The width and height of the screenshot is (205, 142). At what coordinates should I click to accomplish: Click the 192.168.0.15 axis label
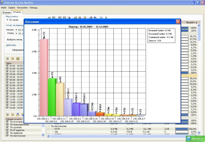[x=67, y=121]
